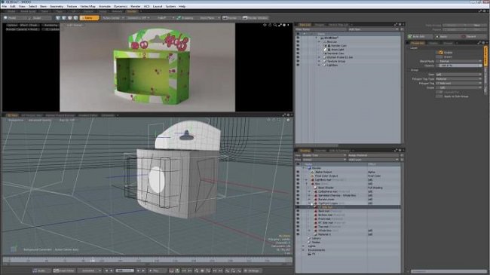Click Settings button in bottom bar
Viewport: 490px width, 275px height.
[x=253, y=270]
